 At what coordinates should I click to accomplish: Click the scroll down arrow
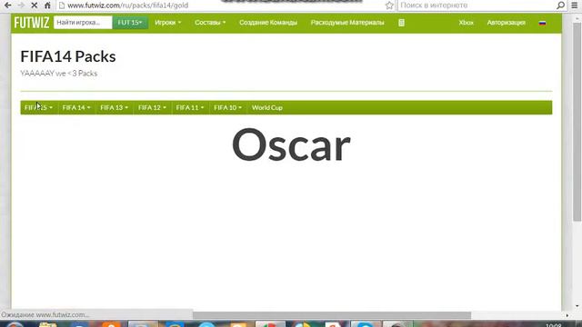click(577, 306)
